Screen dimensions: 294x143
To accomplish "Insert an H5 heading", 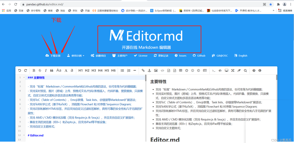I will [107, 71].
